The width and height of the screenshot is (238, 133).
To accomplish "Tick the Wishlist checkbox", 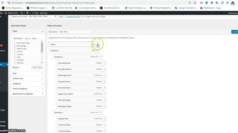I will click(x=15, y=51).
